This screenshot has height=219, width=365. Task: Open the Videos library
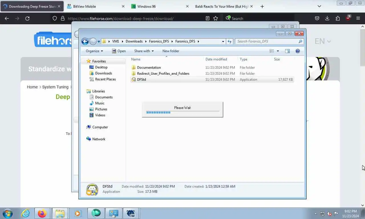(100, 115)
